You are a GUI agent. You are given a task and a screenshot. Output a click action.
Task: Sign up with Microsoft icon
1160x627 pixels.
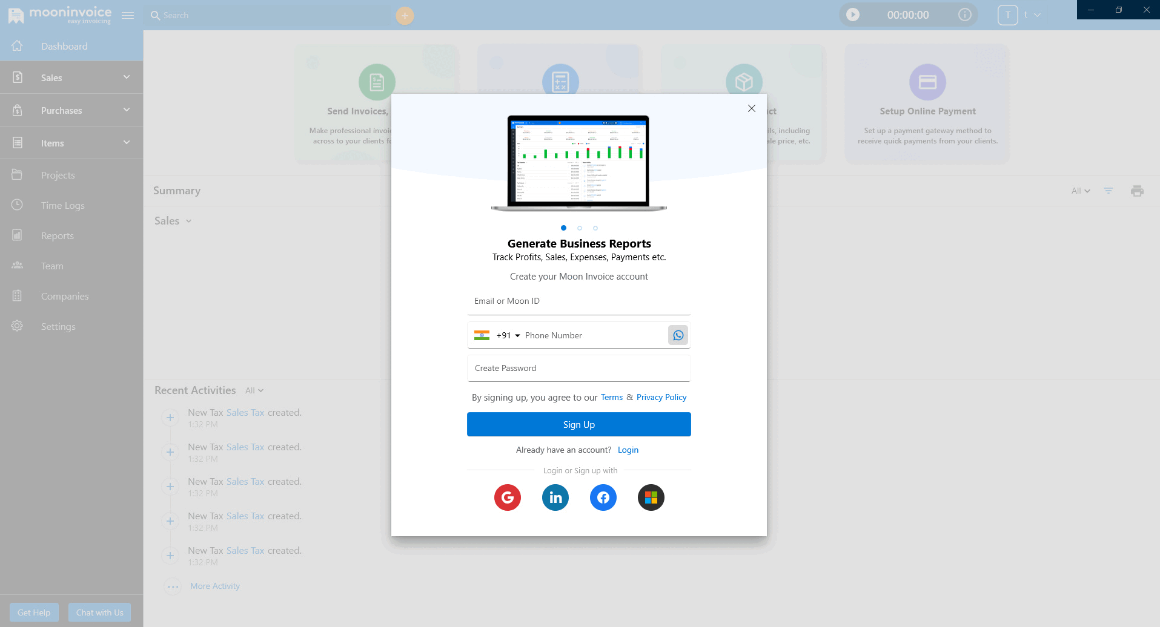coord(651,497)
